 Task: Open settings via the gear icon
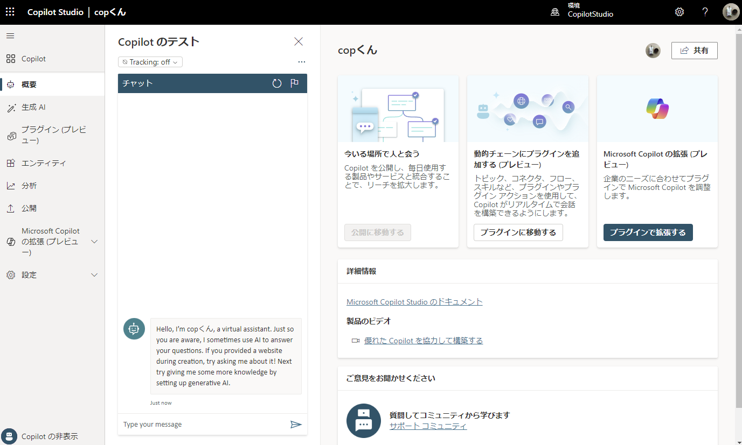tap(679, 11)
